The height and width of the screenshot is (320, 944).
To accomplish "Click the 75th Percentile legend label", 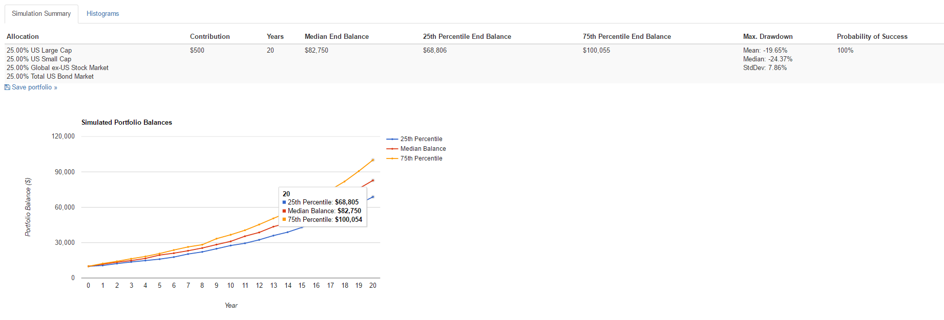I will coord(421,158).
